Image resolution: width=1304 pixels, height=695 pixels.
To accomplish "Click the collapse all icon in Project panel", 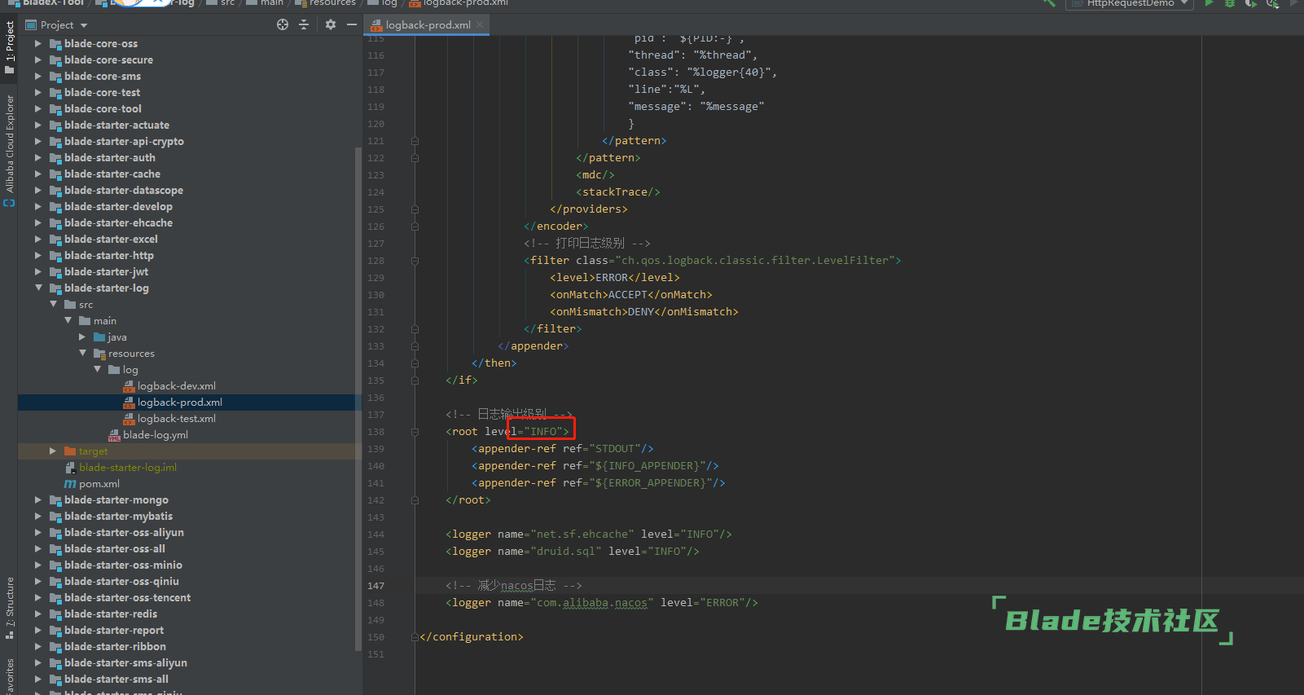I will (304, 24).
